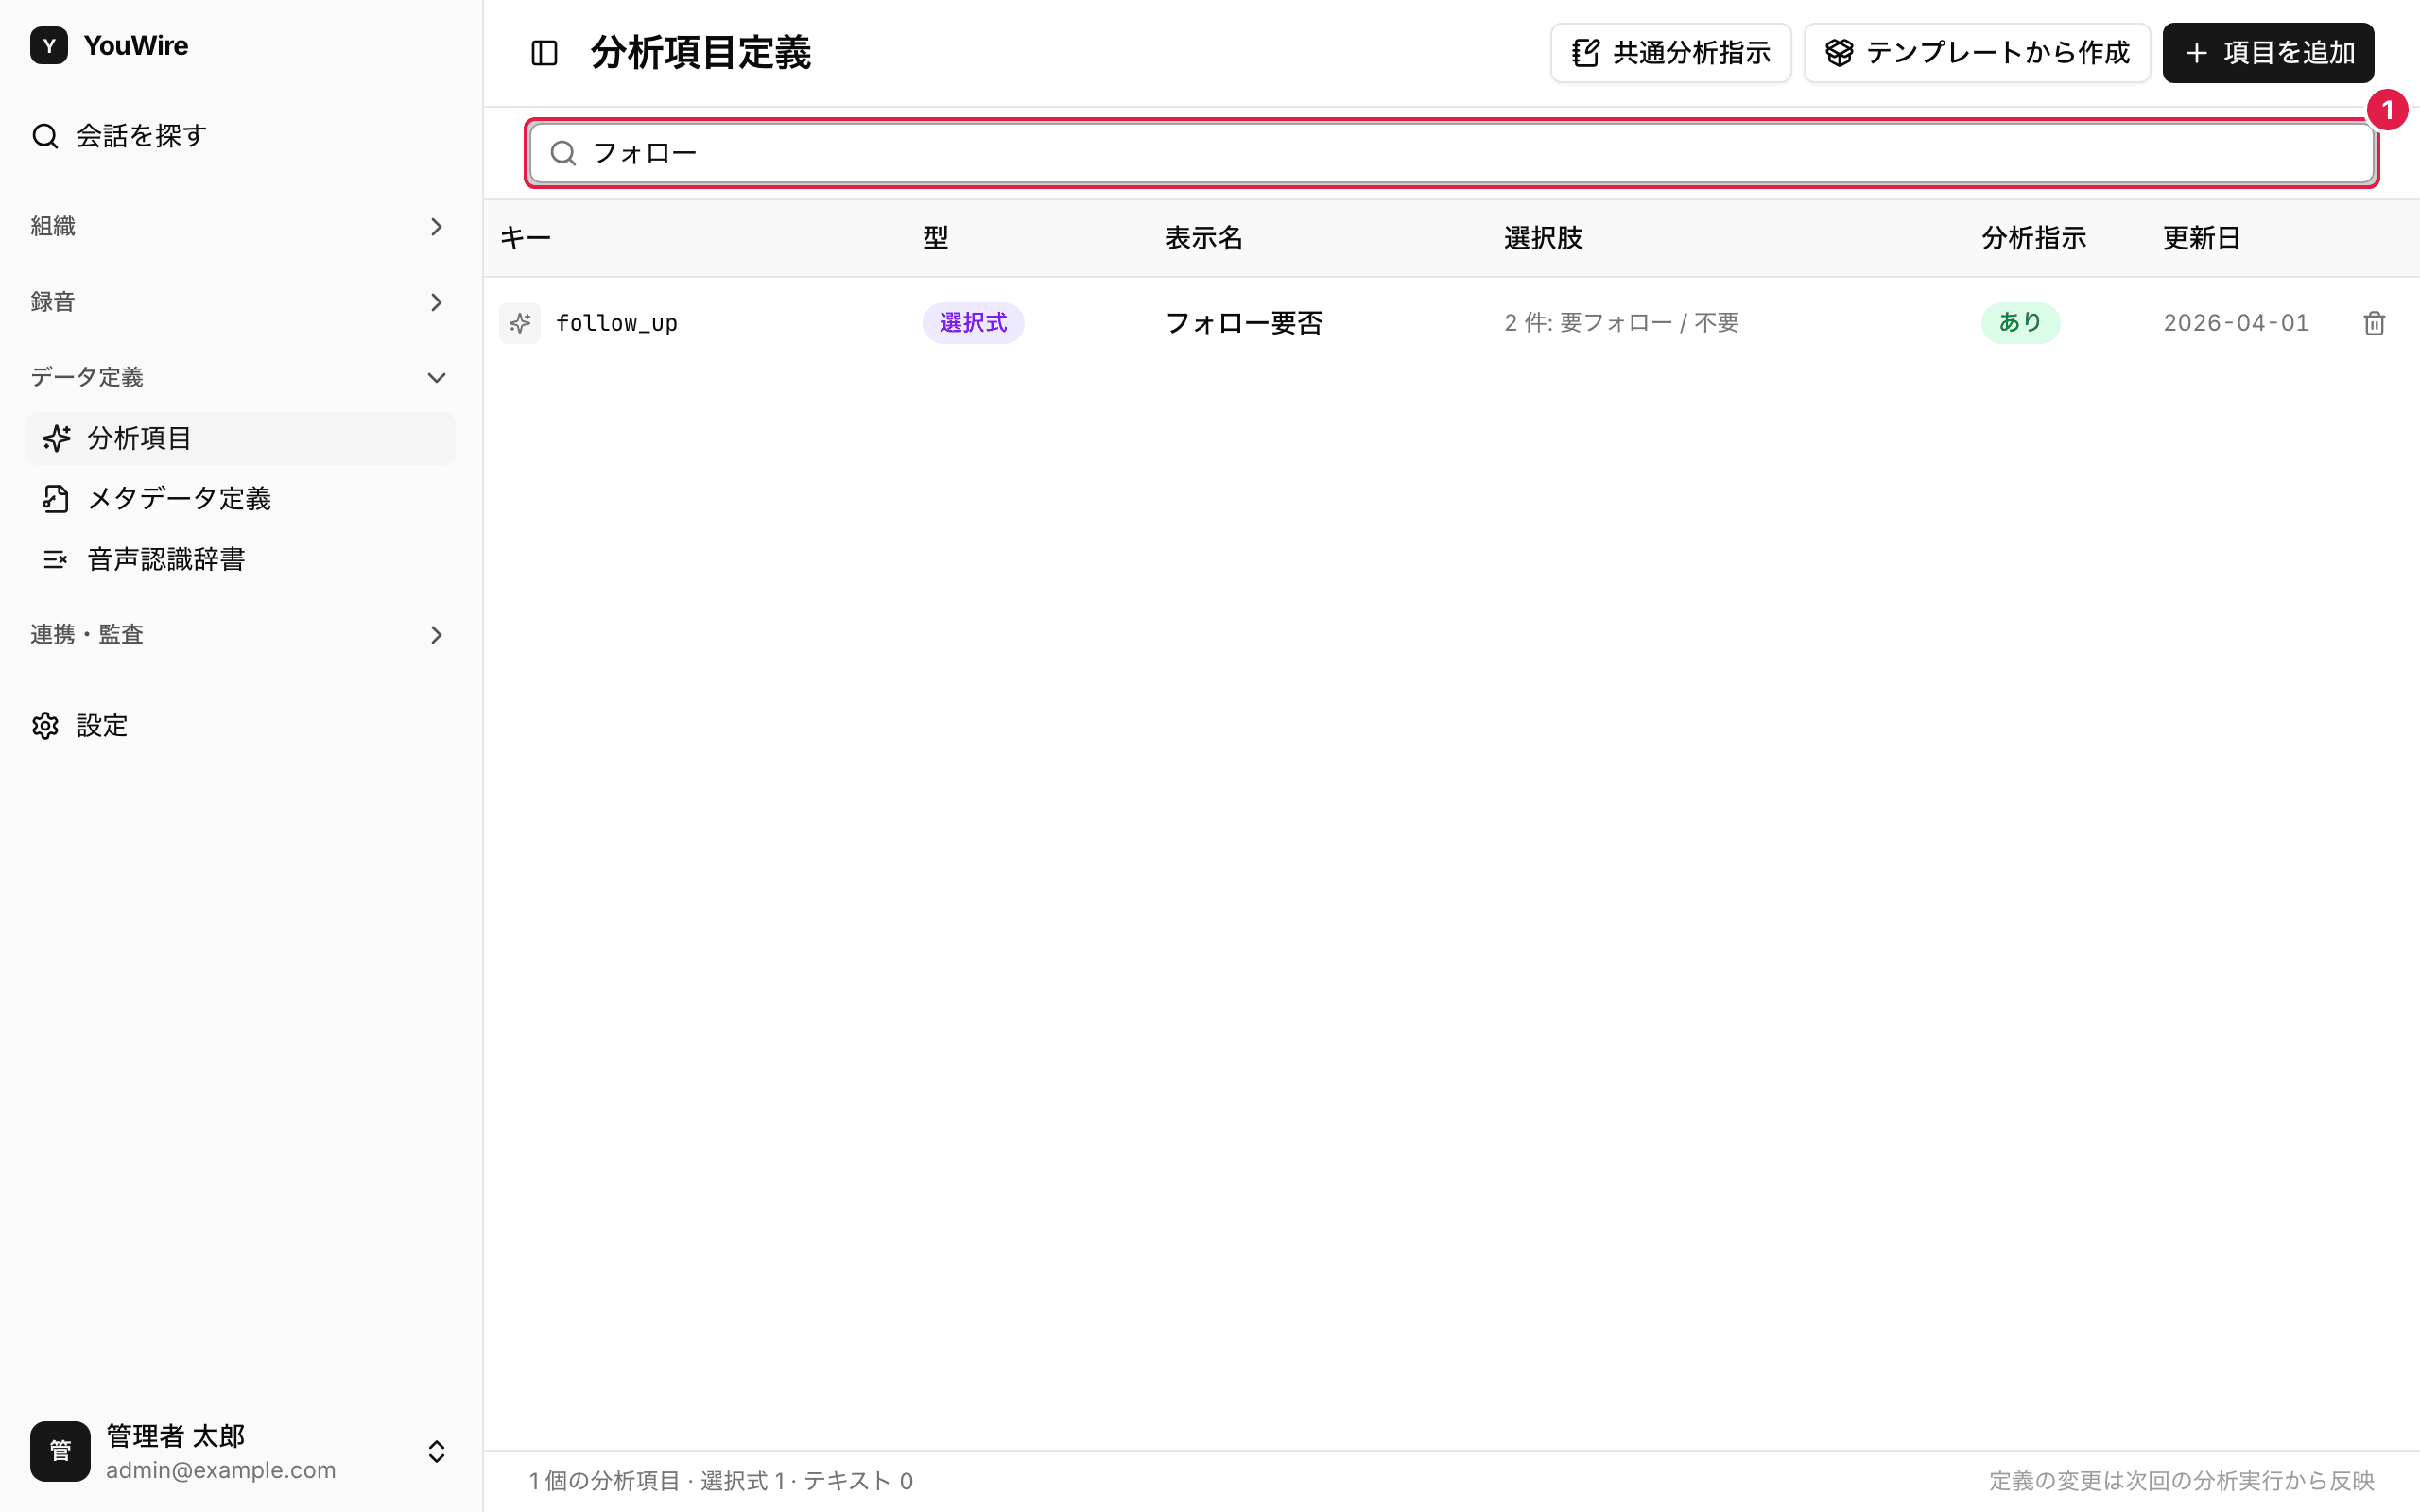This screenshot has width=2420, height=1512.
Task: Expand the 組織 section
Action: point(240,227)
